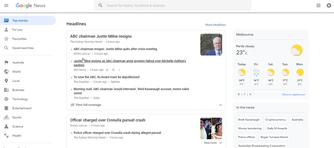Open Justin Milne resigns ABC News article
Screen dimensions: 334x148
pyautogui.click(x=130, y=63)
